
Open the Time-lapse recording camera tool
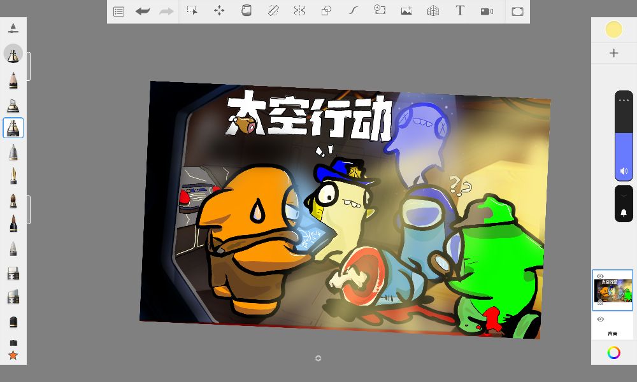(487, 11)
